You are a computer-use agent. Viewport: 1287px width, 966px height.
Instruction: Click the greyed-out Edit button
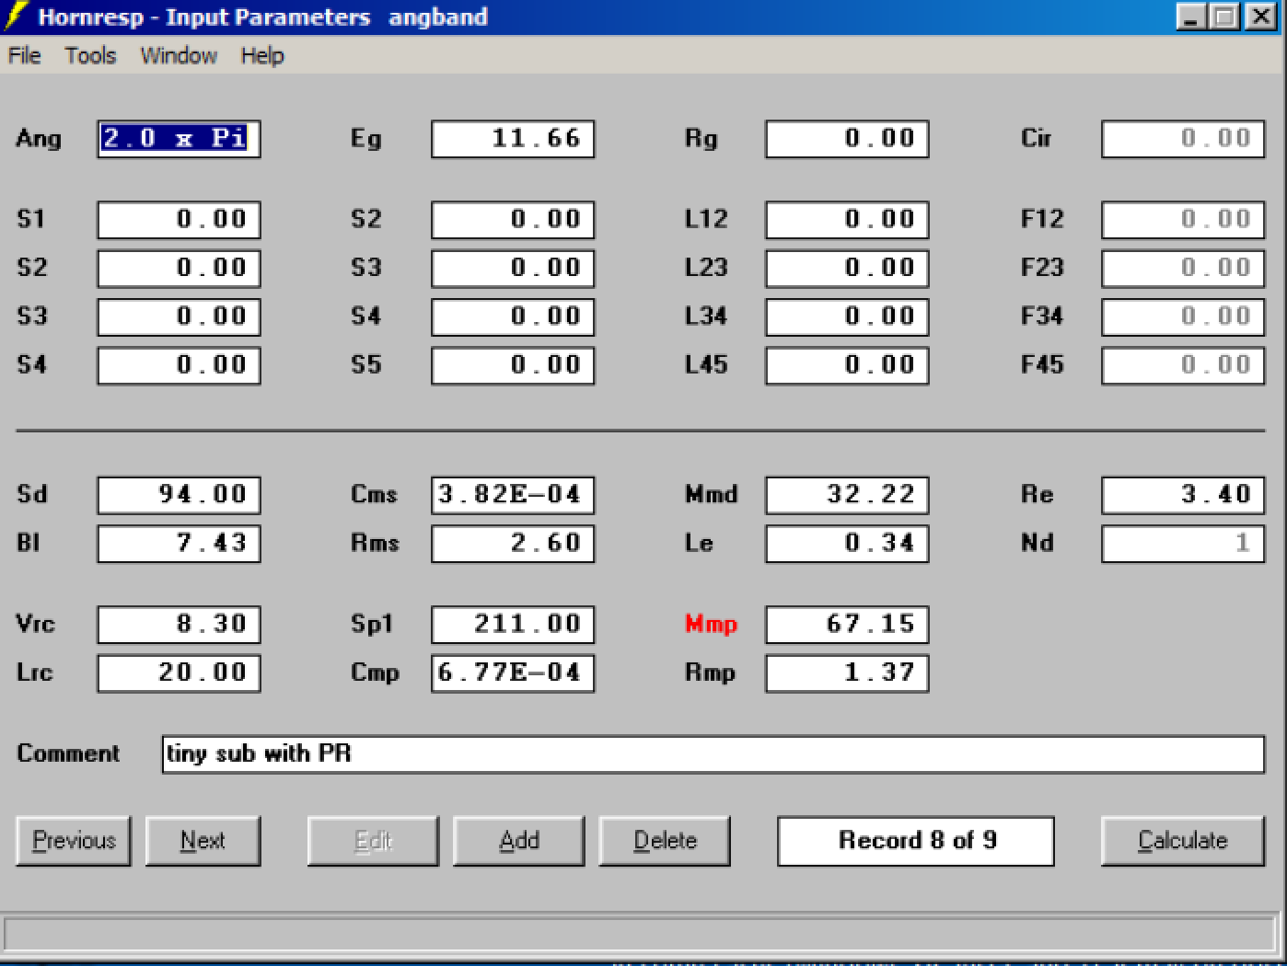coord(373,841)
